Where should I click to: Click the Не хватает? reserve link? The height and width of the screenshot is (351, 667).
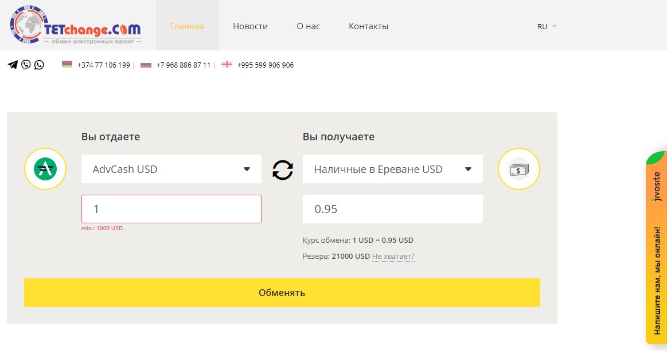(393, 257)
